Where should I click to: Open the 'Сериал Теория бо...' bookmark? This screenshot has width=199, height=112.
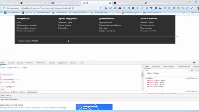pyautogui.click(x=100, y=12)
